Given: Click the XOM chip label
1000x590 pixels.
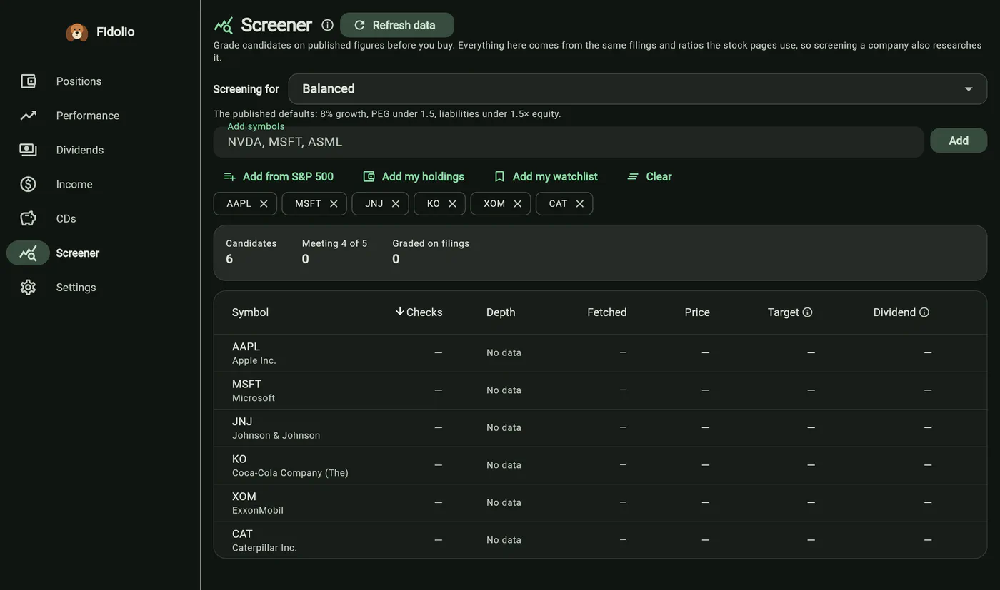Looking at the screenshot, I should tap(494, 203).
